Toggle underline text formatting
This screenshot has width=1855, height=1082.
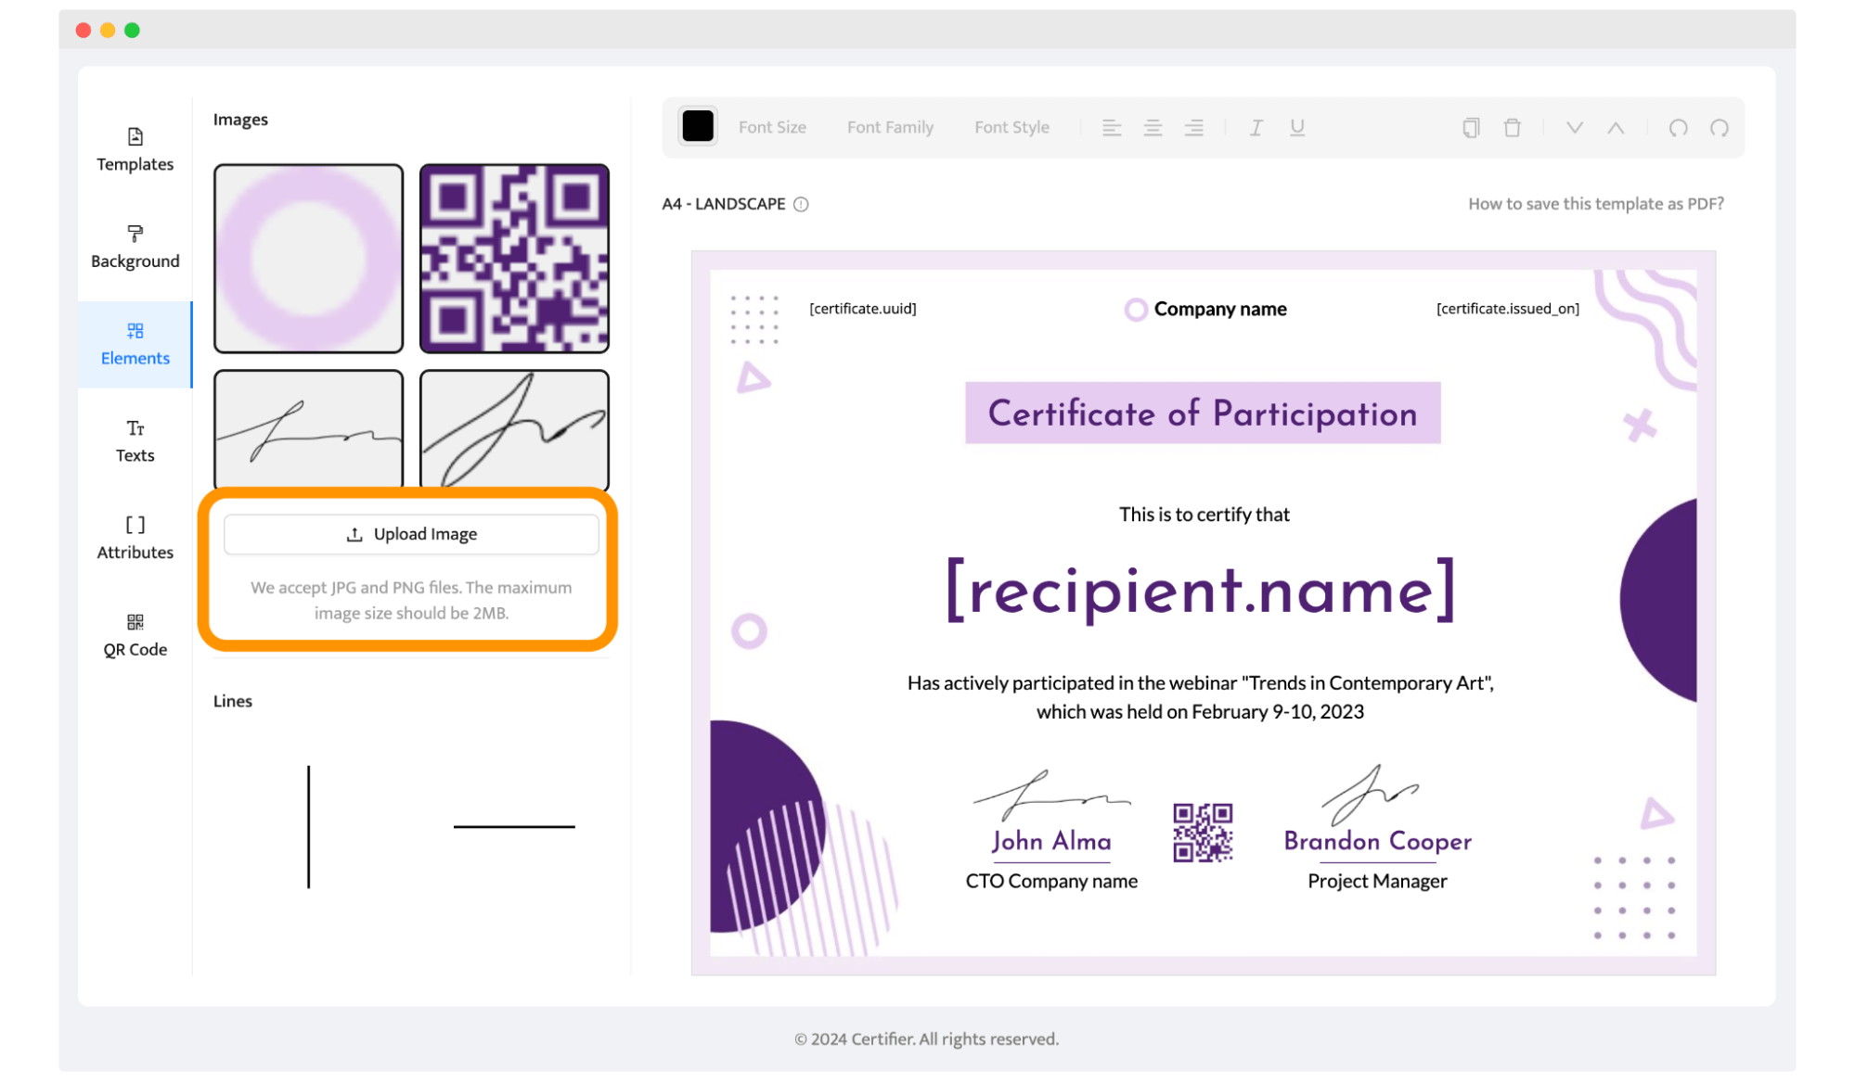click(x=1297, y=128)
